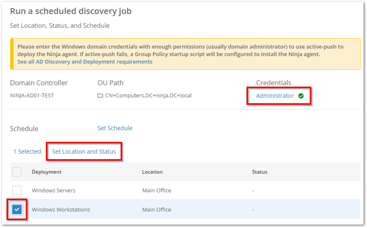
Task: Click Set Schedule to configure the schedule
Action: (115, 128)
